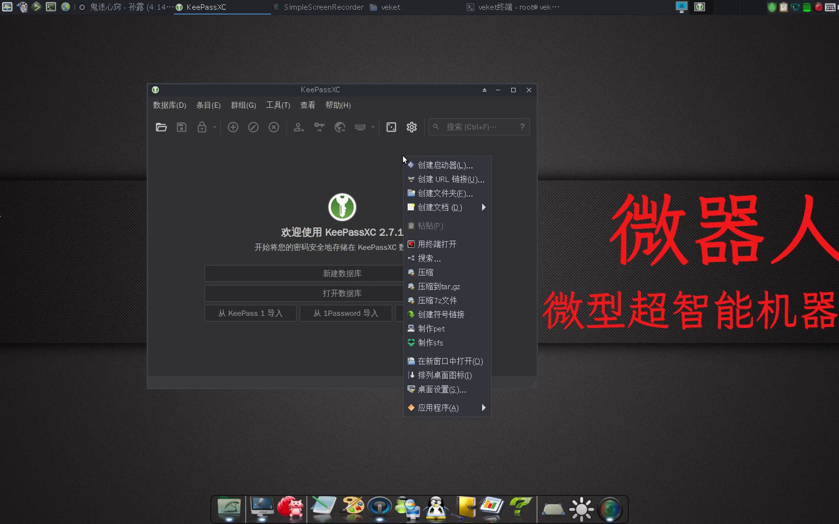Click the green shield tray icon
This screenshot has width=839, height=524.
[x=772, y=7]
